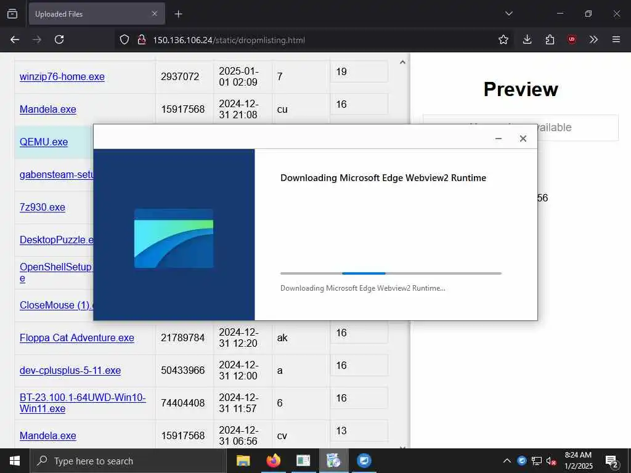Close the Uploaded Files tab

(x=154, y=14)
